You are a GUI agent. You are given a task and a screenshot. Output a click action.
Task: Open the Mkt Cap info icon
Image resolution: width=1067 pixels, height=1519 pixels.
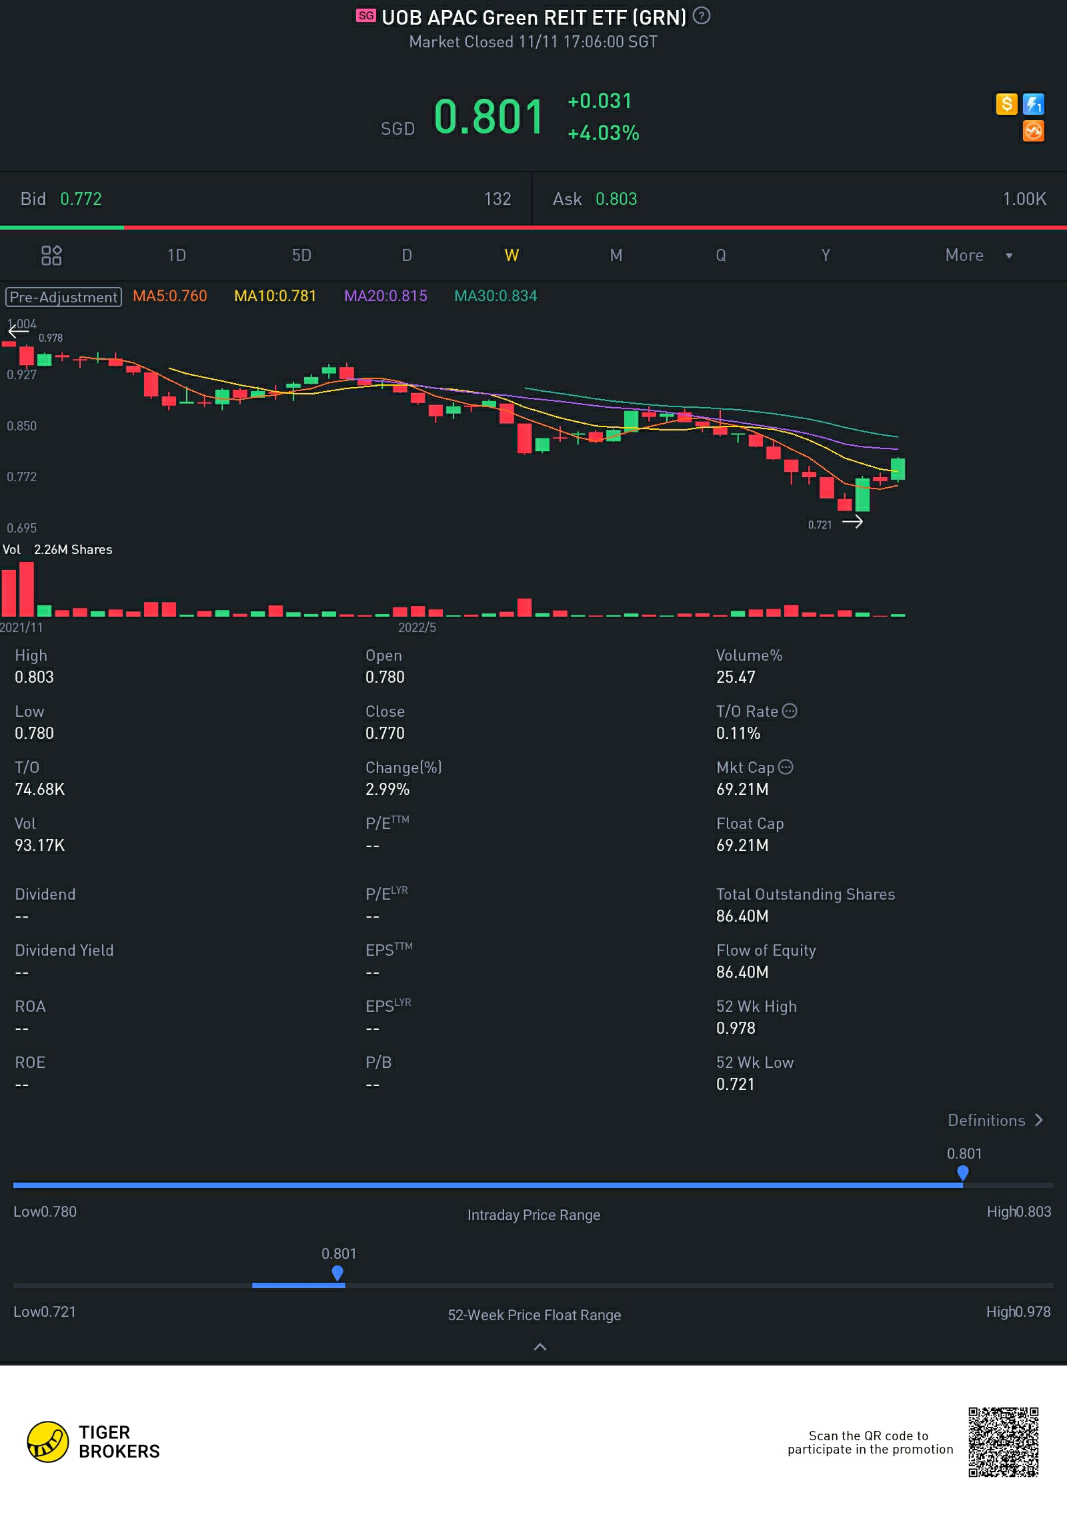click(x=786, y=767)
